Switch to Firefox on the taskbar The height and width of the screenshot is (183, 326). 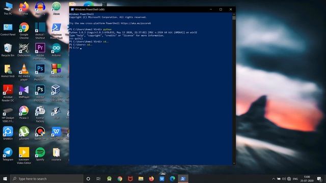151,178
